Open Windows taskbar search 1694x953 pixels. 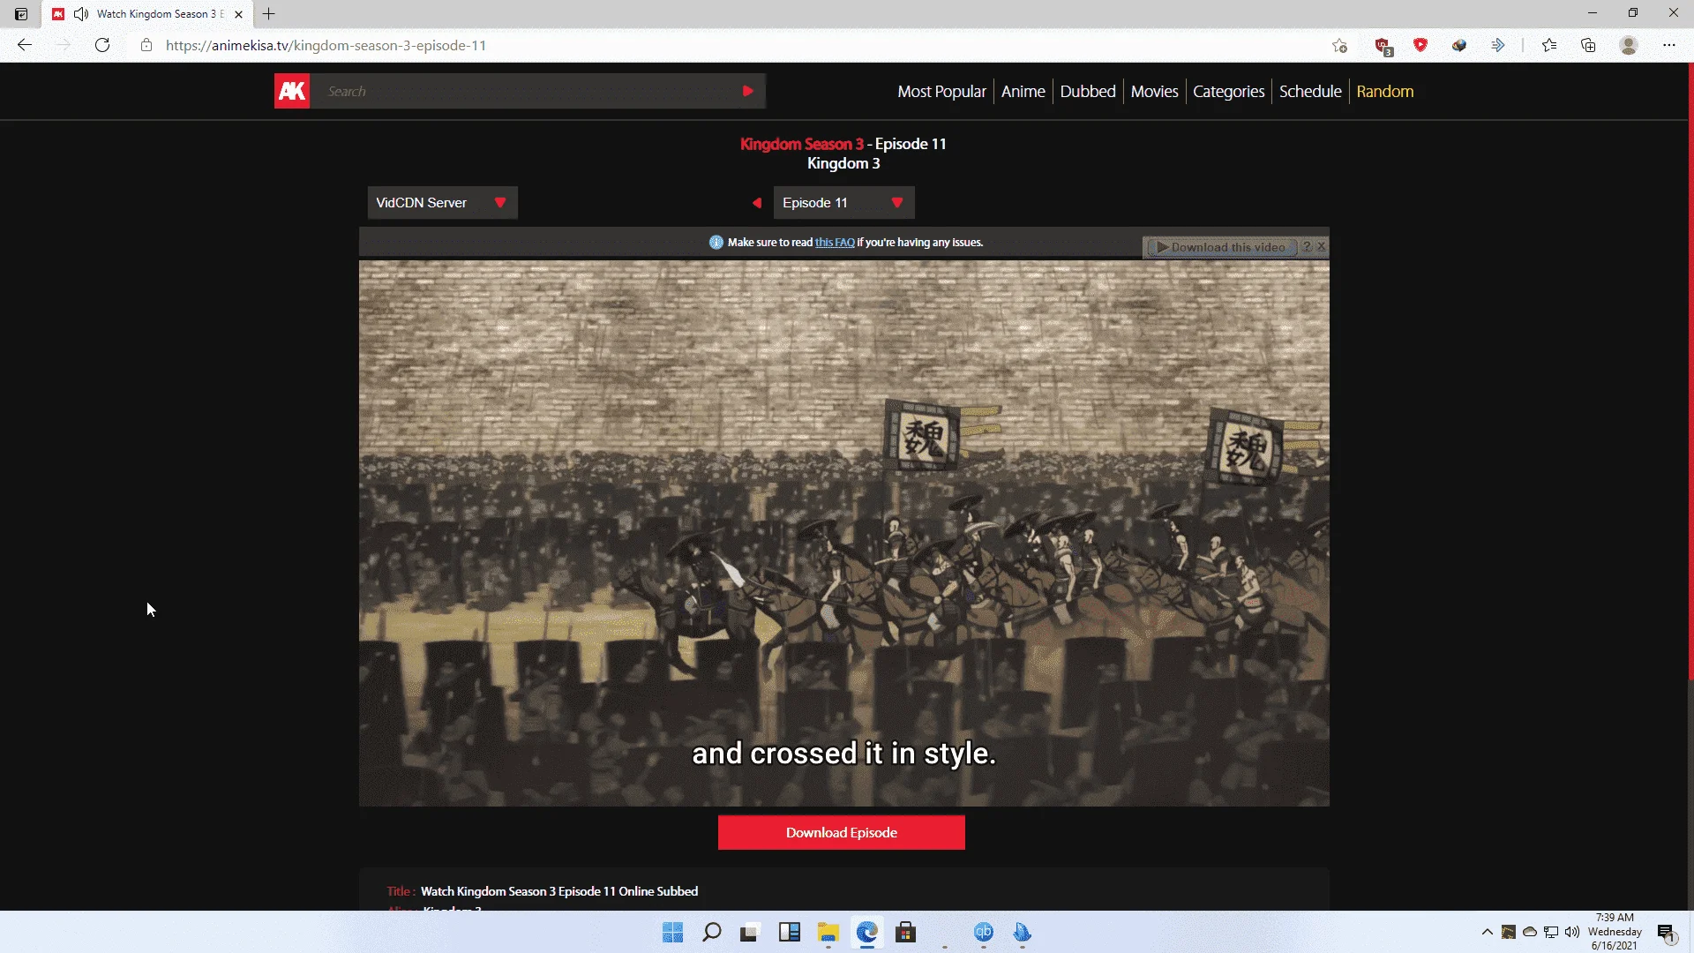(x=711, y=933)
